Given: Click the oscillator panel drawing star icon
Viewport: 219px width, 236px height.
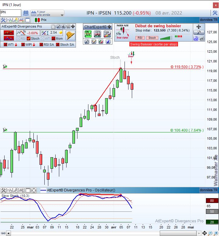Looking at the screenshot, I should point(15,190).
